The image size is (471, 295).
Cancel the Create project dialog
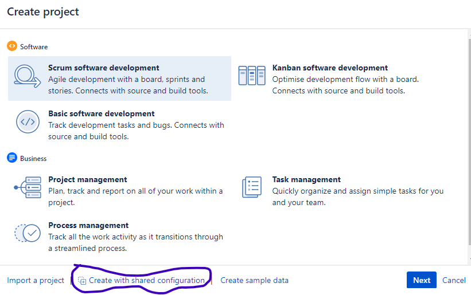pos(454,280)
